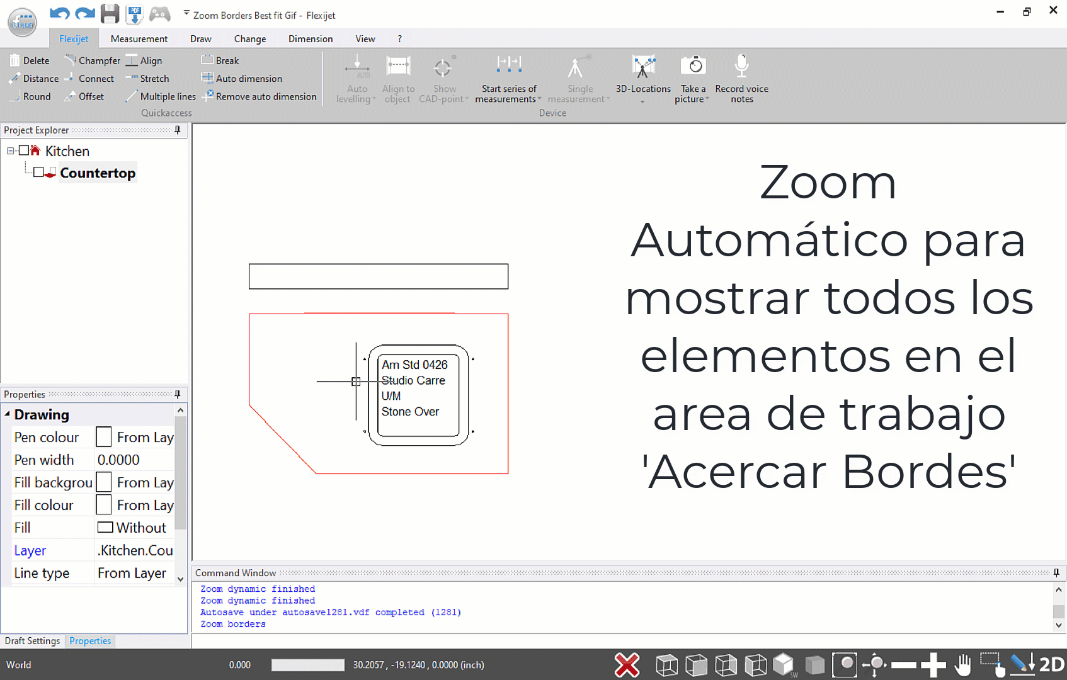Export to PDF from the quick toolbar

tap(134, 14)
